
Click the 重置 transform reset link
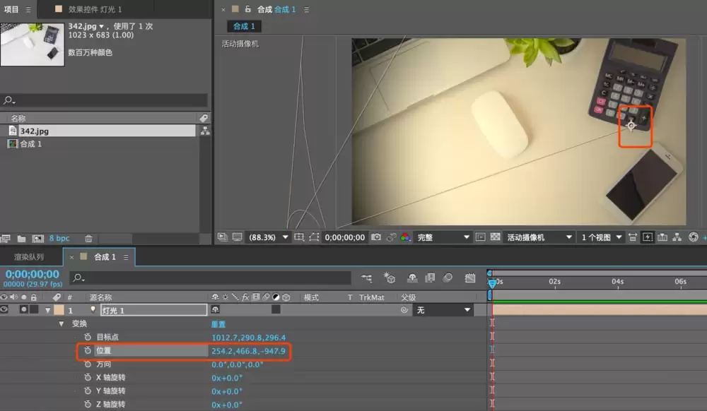(218, 324)
